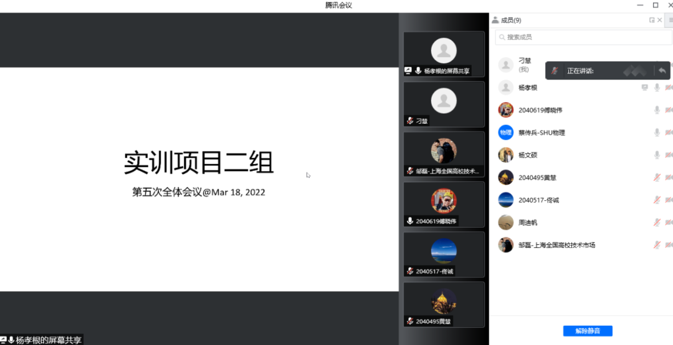Click the slide subtitle 第五次全体会议@Mar 18, 2022

pos(199,192)
